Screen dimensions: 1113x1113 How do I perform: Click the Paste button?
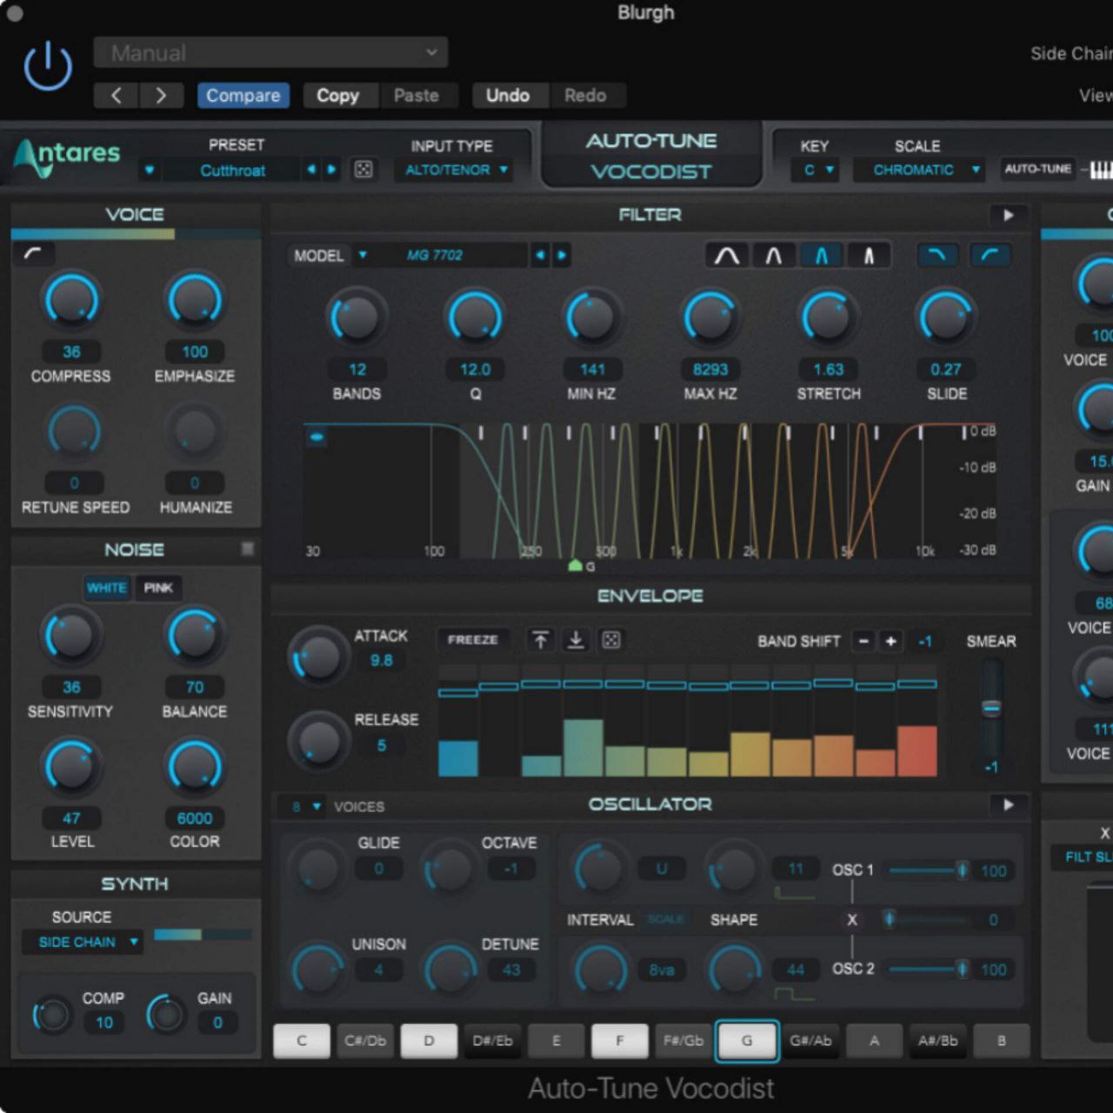click(417, 96)
